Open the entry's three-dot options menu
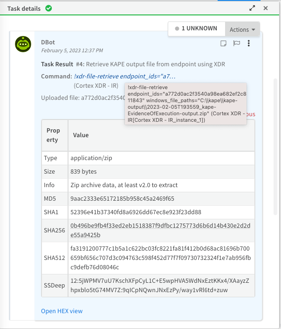 [x=249, y=43]
